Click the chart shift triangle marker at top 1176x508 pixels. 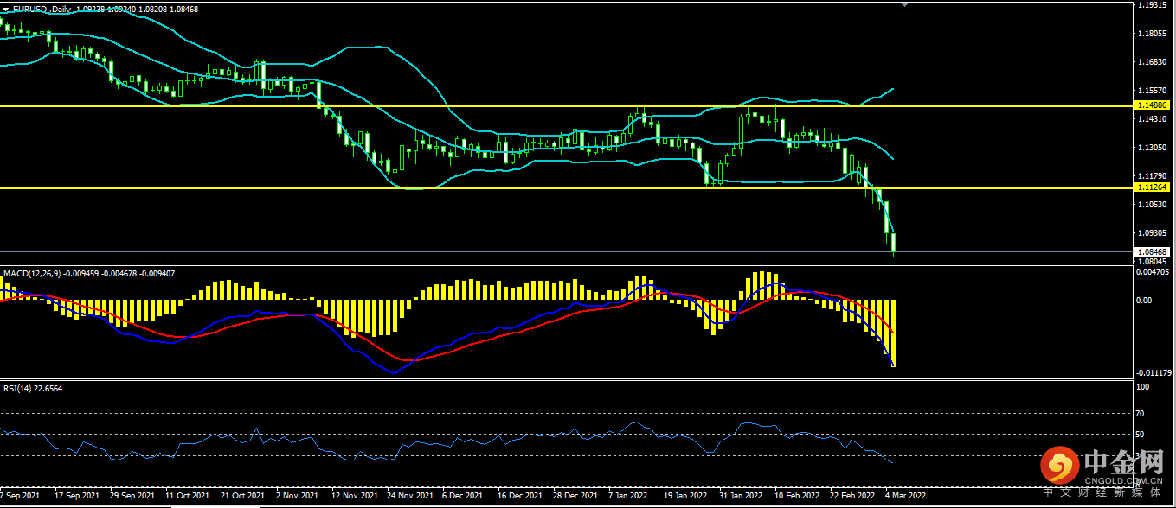tap(905, 4)
